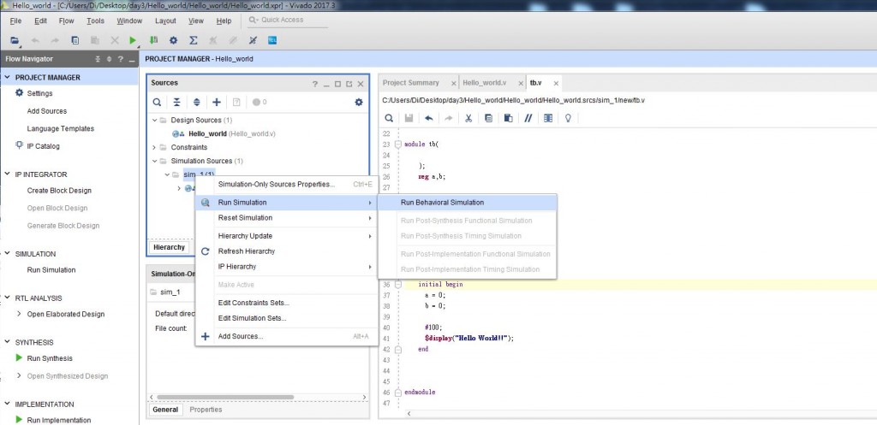Select the Hierarchy tab in Sources
This screenshot has height=425, width=877.
coord(169,247)
